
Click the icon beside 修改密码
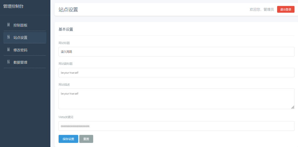pos(8,49)
